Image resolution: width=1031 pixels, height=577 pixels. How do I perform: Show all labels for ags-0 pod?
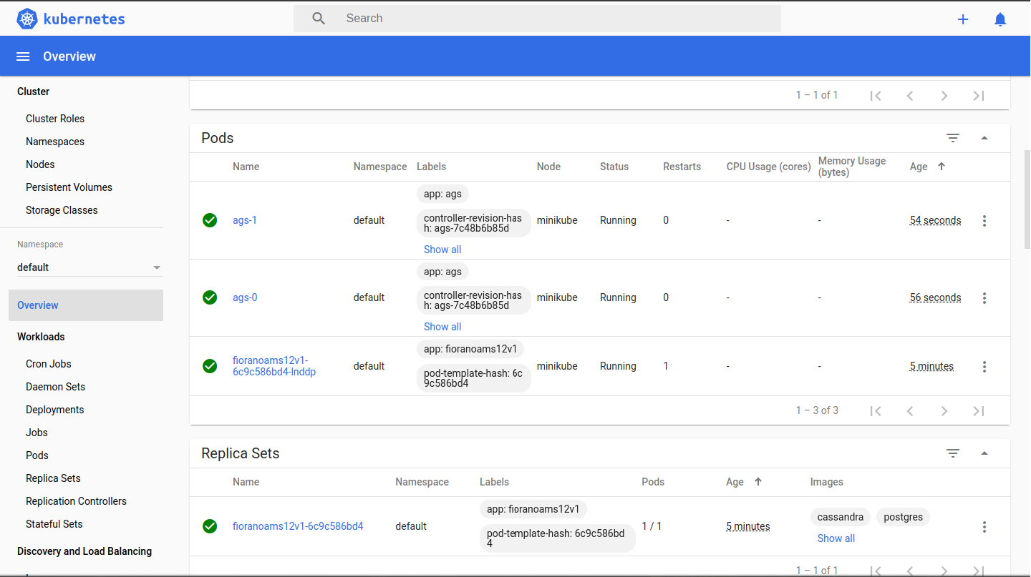coord(442,327)
